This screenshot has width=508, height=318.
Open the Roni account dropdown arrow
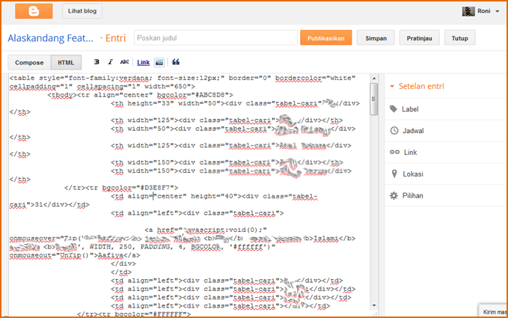click(x=498, y=11)
